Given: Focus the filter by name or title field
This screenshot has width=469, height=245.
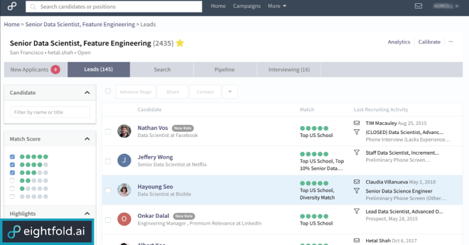Looking at the screenshot, I should 50,112.
